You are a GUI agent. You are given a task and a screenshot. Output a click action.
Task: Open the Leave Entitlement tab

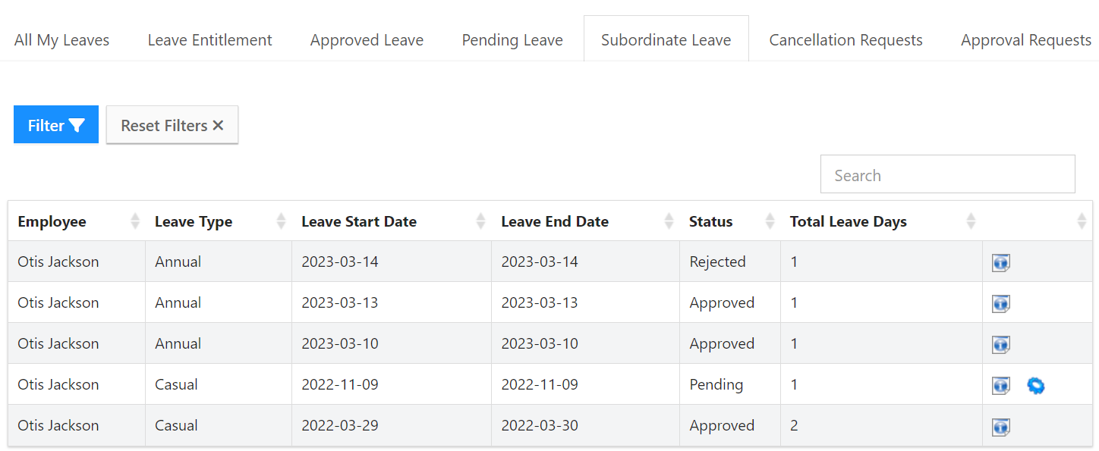tap(209, 40)
